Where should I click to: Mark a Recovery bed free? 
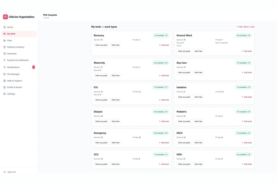[x=115, y=45]
